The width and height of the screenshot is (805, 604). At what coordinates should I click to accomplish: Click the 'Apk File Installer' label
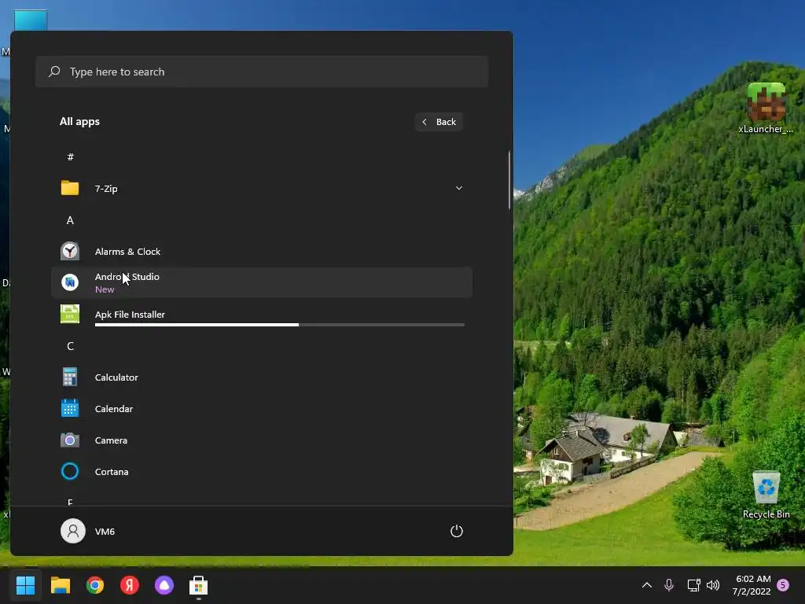(130, 314)
